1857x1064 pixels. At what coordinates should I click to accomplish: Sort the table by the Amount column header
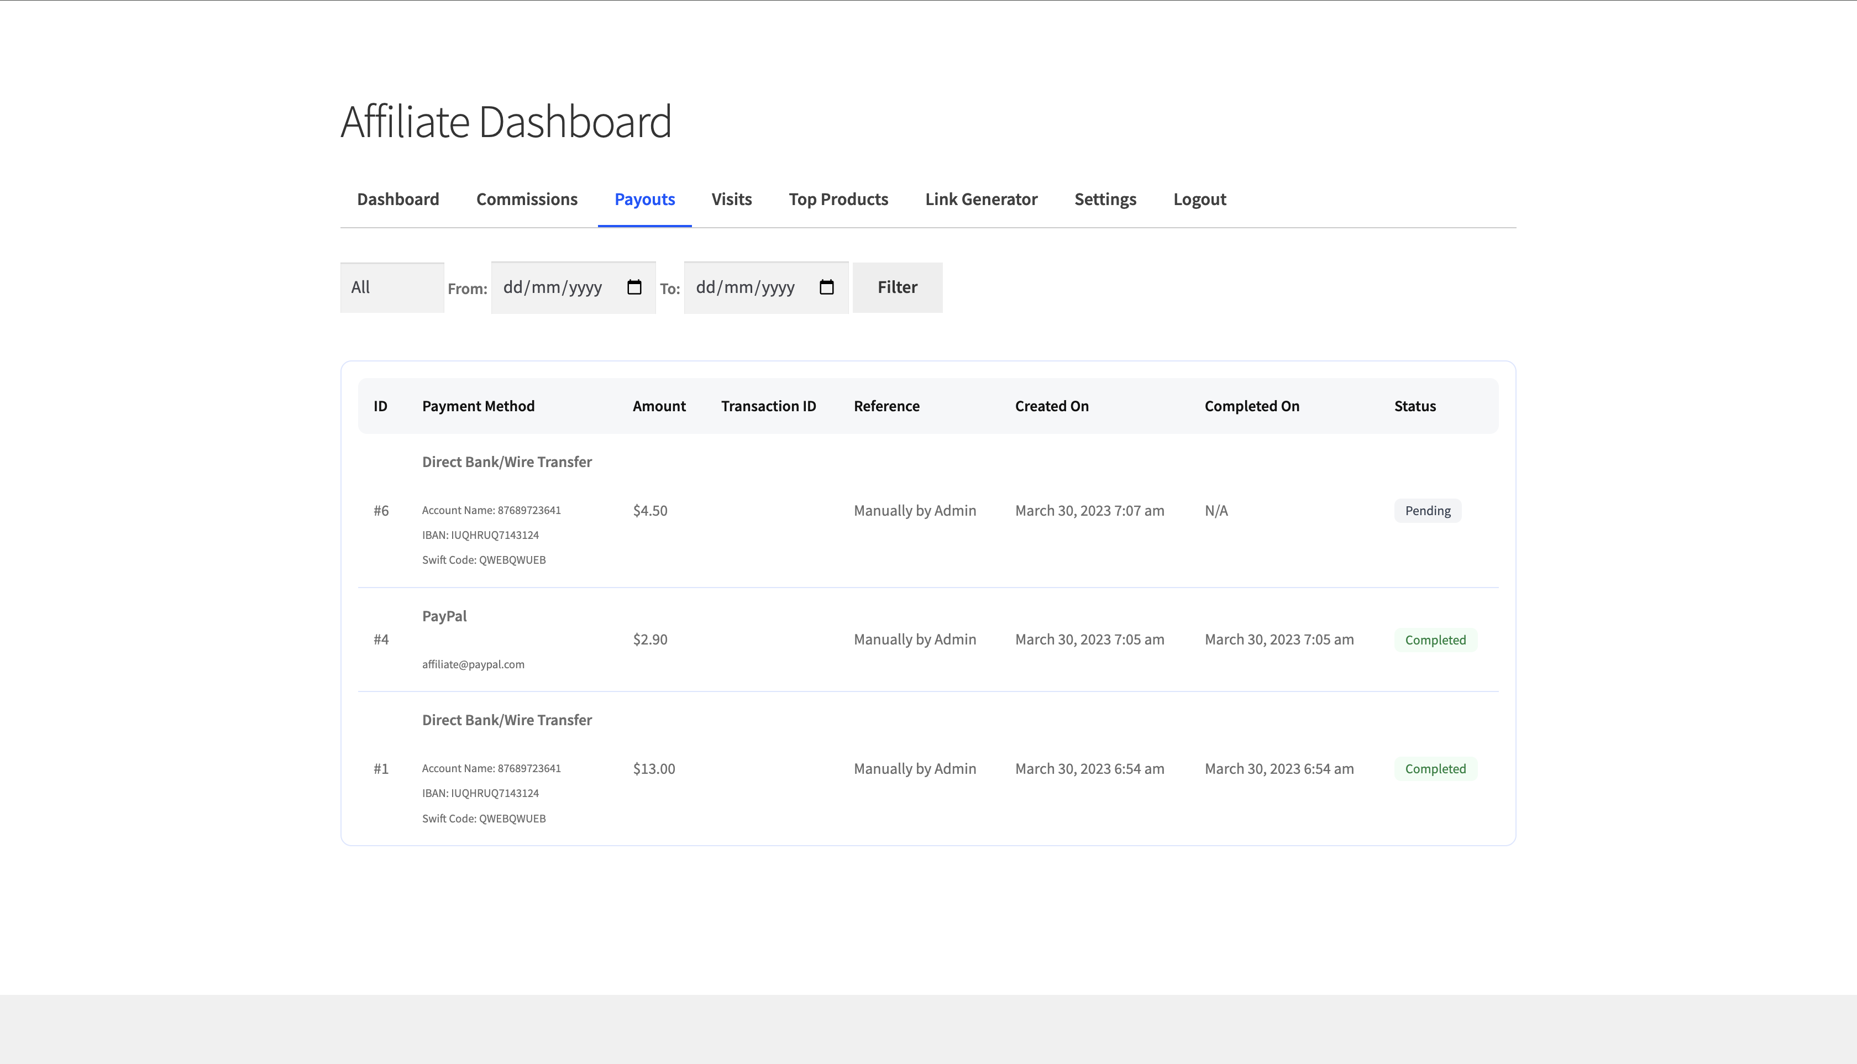click(658, 406)
